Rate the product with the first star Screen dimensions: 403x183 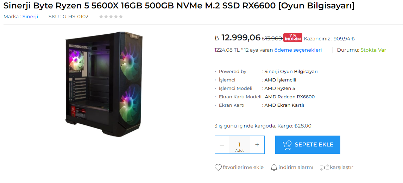click(x=101, y=17)
